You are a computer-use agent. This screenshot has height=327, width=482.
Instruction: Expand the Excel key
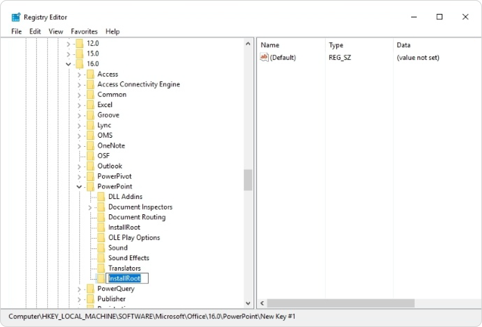[79, 105]
